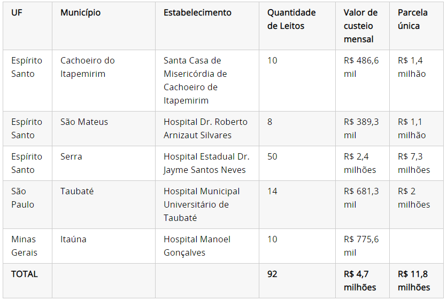Click the São Paulo UF cell
This screenshot has height=301, width=447.
click(x=22, y=198)
